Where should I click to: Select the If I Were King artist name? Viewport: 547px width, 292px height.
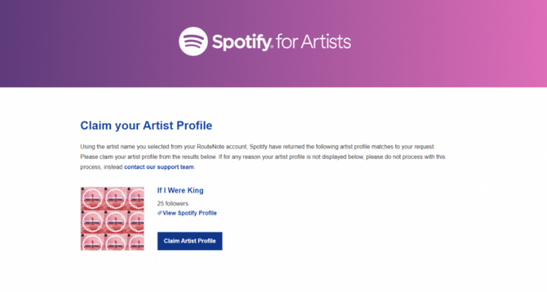pyautogui.click(x=180, y=190)
